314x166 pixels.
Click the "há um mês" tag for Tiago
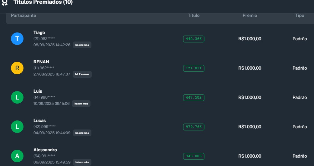click(x=82, y=45)
